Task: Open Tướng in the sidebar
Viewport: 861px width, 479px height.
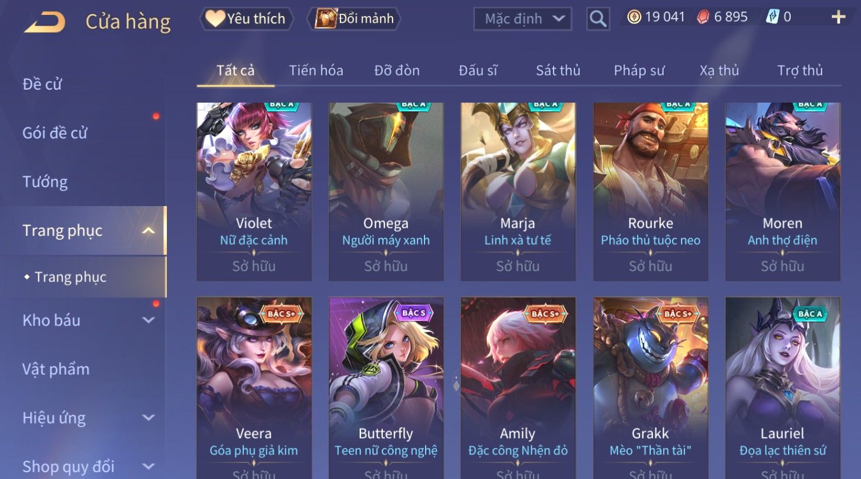Action: coord(45,182)
